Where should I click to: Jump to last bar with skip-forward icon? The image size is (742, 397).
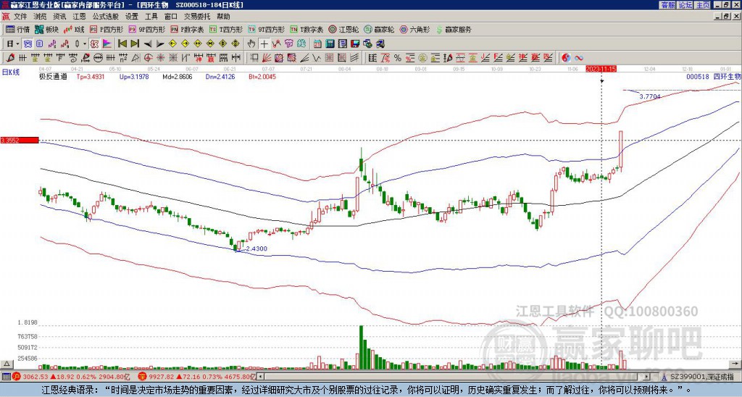click(x=134, y=43)
